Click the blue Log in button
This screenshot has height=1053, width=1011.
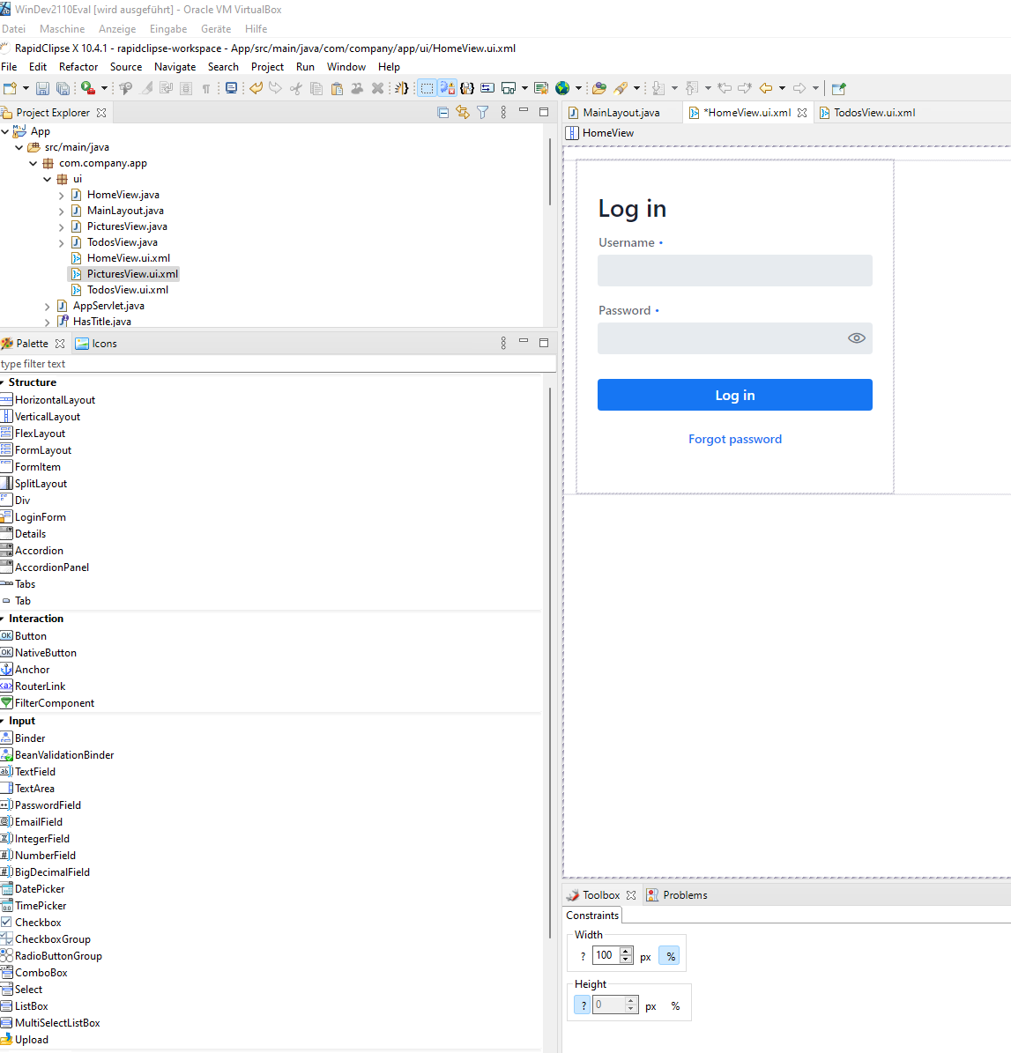[734, 395]
